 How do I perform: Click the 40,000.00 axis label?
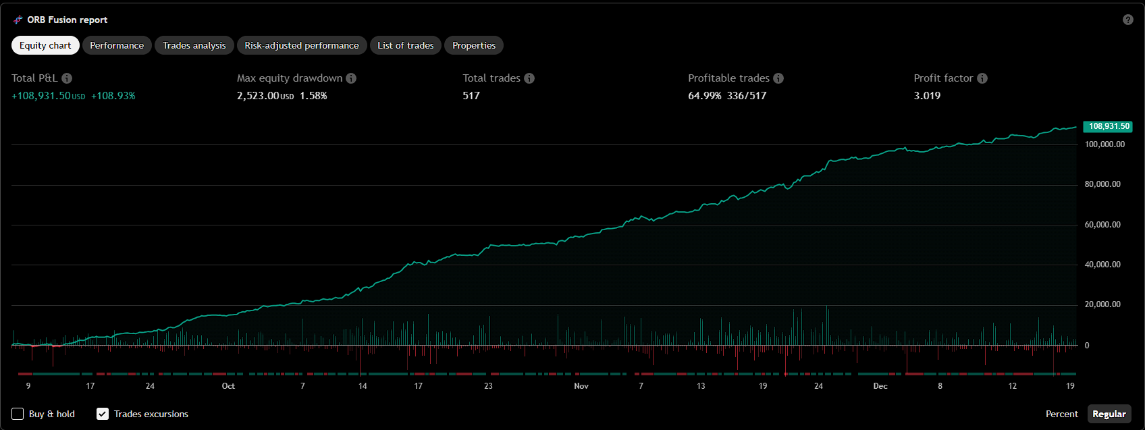(x=1102, y=265)
